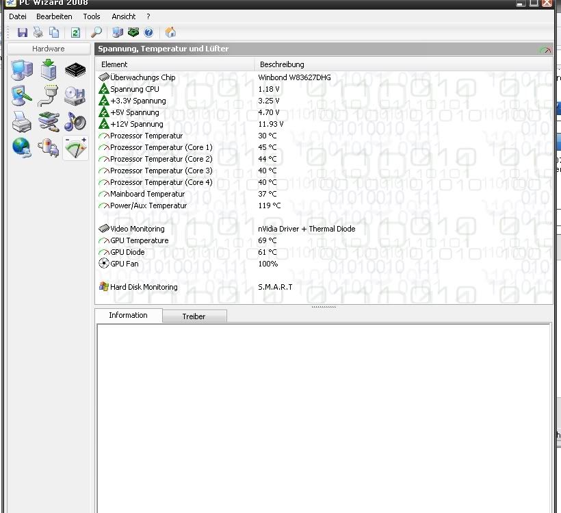
Task: Click the blue question mark help icon
Action: [148, 33]
